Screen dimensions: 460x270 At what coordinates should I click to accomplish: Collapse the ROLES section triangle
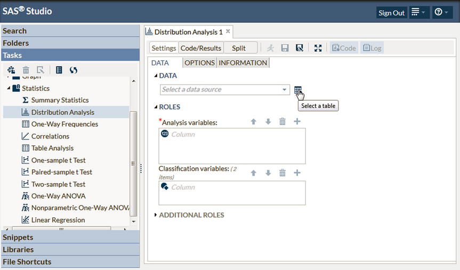(x=156, y=107)
